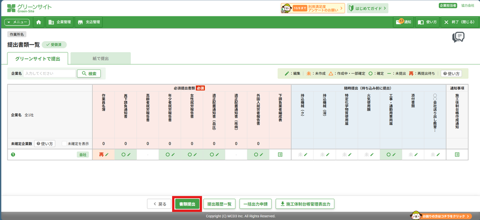Open 通知 notifications with 17 badge
This screenshot has height=220, width=480.
(404, 22)
